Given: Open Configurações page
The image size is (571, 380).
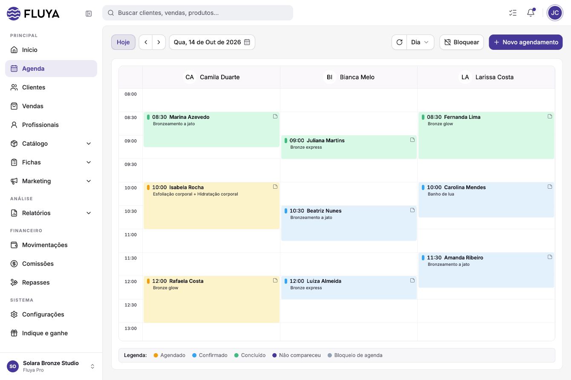Looking at the screenshot, I should tap(51, 314).
